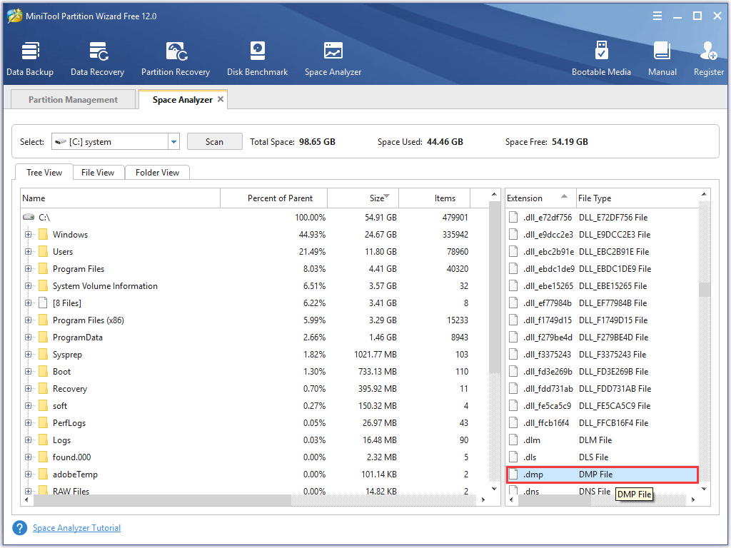Create Bootable Media
This screenshot has height=548, width=731.
[601, 59]
